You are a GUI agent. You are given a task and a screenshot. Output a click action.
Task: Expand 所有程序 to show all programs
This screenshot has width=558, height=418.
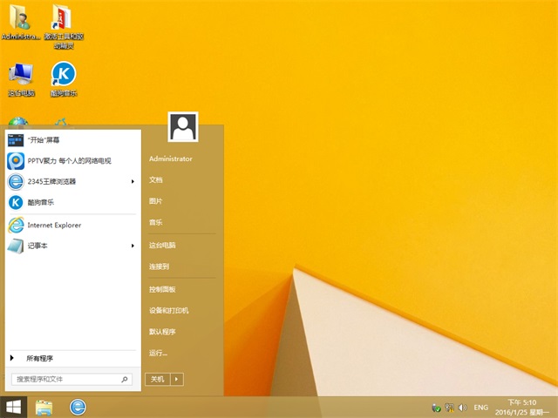(39, 358)
